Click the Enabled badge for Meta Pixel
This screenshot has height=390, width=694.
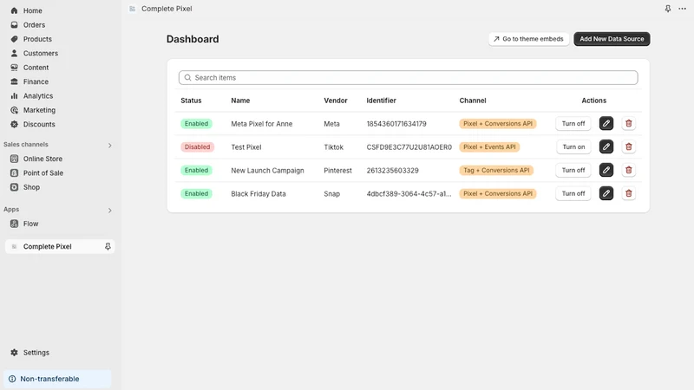coord(196,123)
